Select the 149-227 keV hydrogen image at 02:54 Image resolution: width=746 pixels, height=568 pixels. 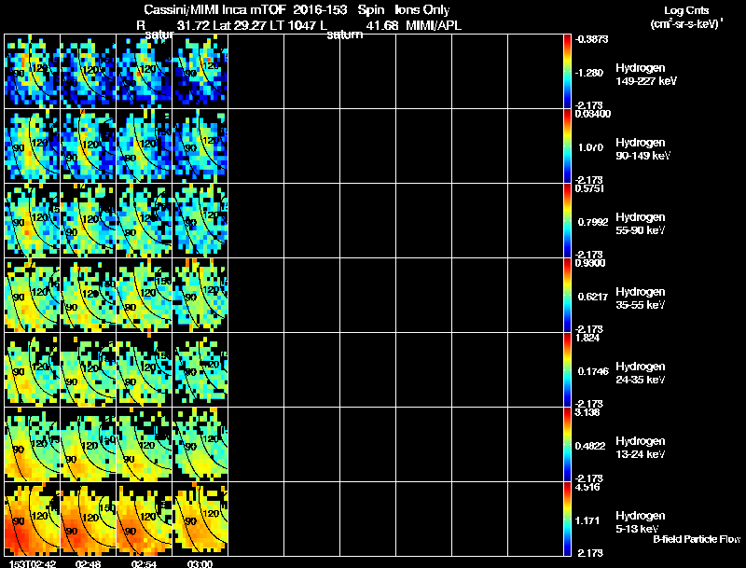point(145,72)
